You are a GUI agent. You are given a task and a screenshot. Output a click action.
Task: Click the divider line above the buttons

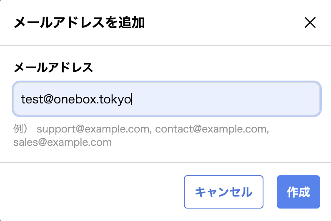165,162
